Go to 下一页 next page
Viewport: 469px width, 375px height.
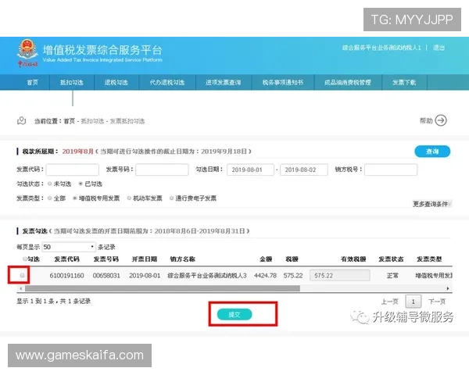(437, 302)
